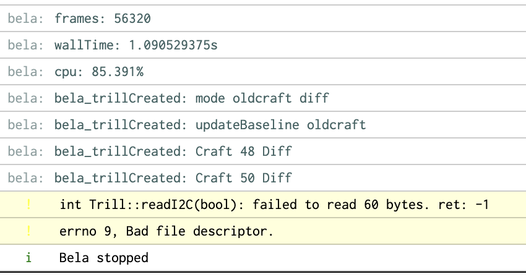The width and height of the screenshot is (526, 277).
Task: Click the 'Bela stopped' status text
Action: point(104,257)
